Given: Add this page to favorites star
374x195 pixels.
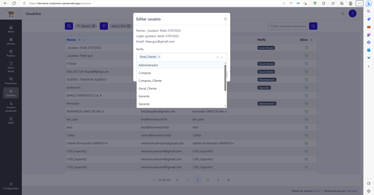Looking at the screenshot, I should coord(305,3).
